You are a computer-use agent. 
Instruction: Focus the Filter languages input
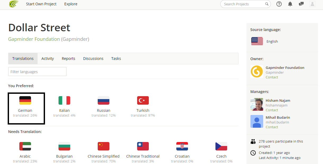[x=37, y=72]
